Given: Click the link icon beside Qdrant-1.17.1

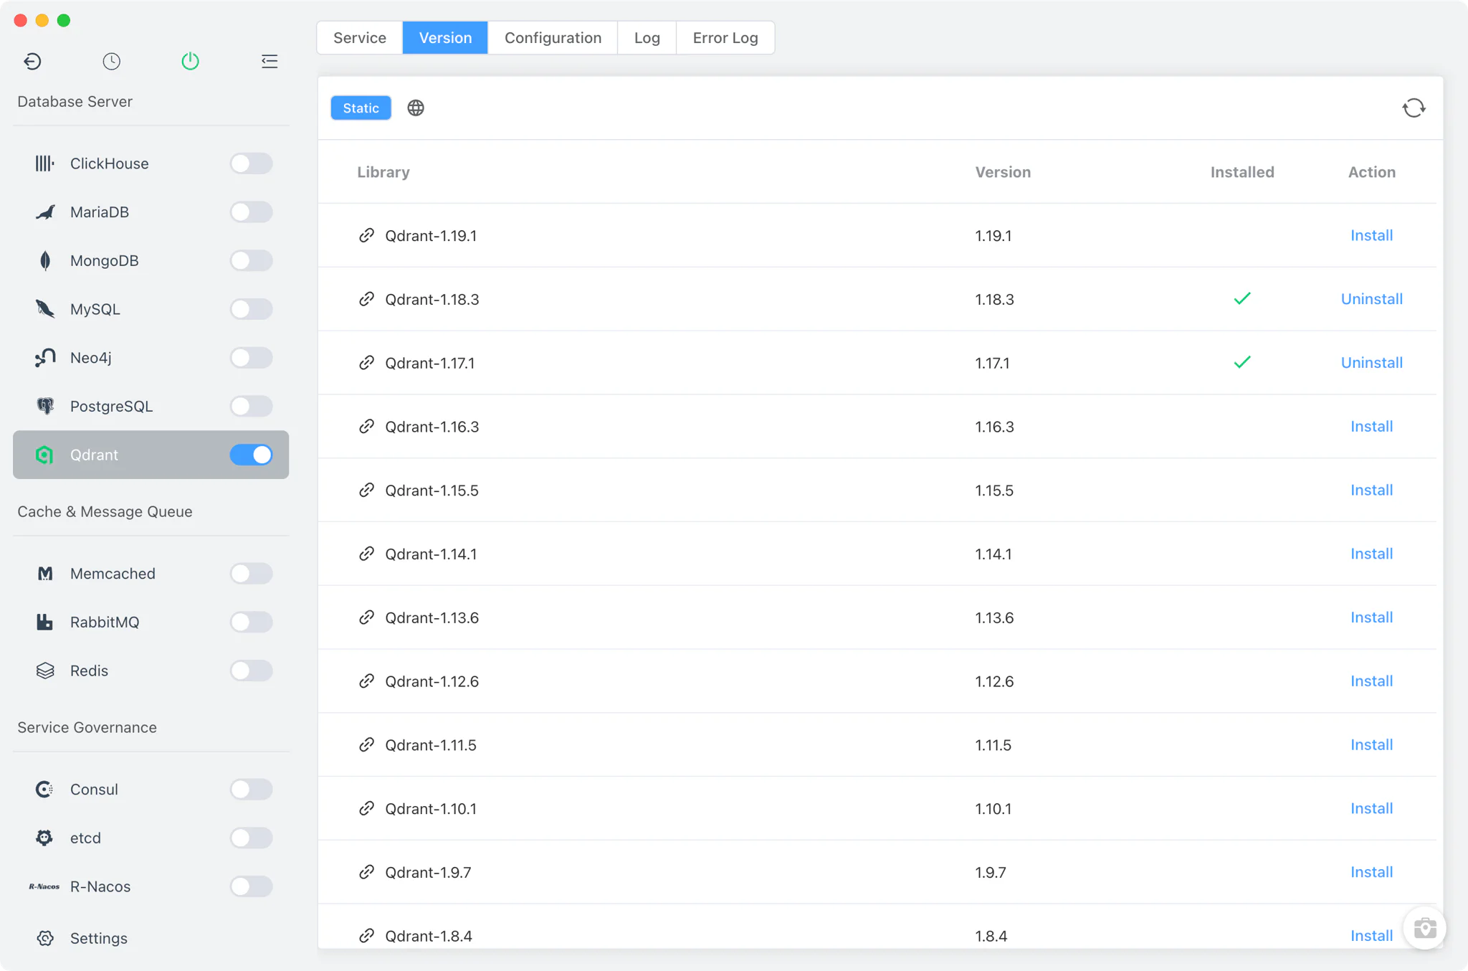Looking at the screenshot, I should 366,363.
